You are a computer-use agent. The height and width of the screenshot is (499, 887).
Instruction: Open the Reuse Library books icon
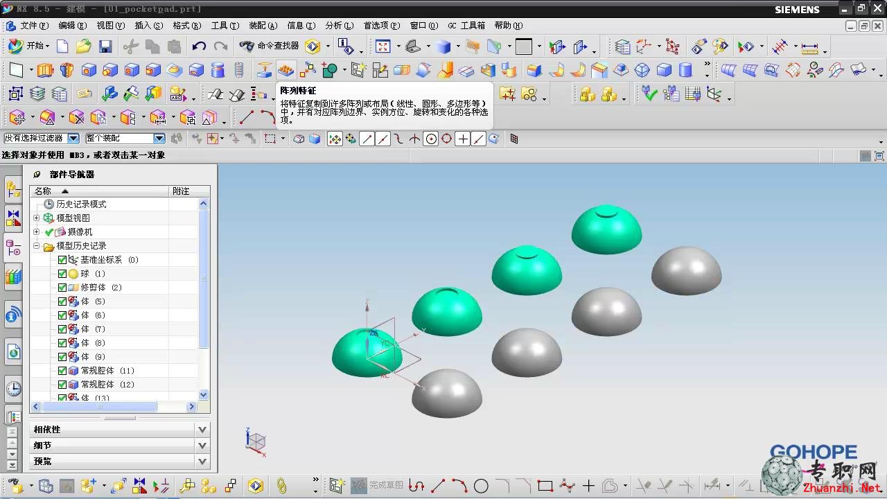[x=13, y=278]
